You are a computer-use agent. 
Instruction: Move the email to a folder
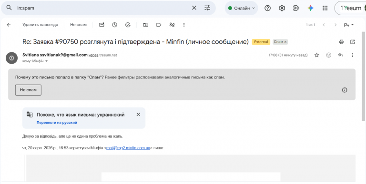click(x=146, y=25)
